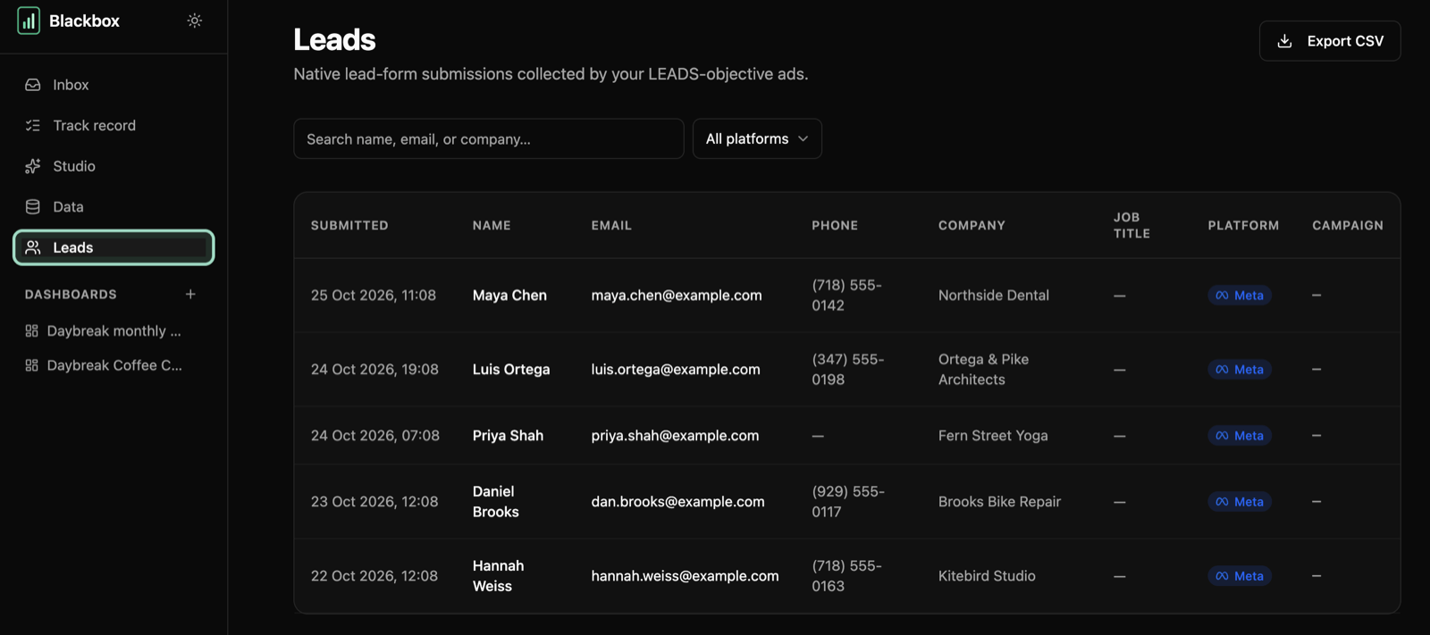Click date 23 Oct 2026, 12:08
The image size is (1430, 635).
374,501
